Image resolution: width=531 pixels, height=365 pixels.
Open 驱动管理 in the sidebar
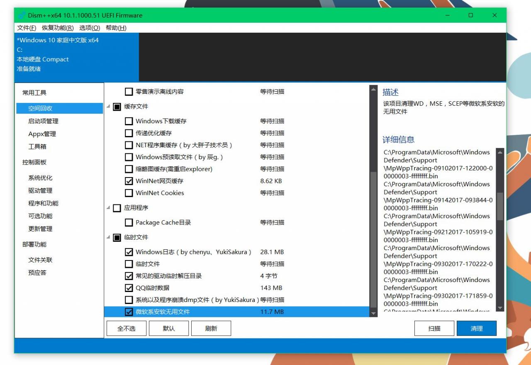tap(40, 191)
